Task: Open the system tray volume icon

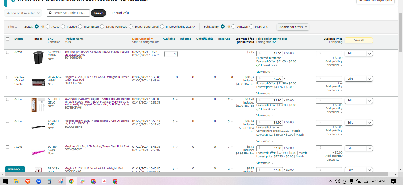Action: pos(338,181)
